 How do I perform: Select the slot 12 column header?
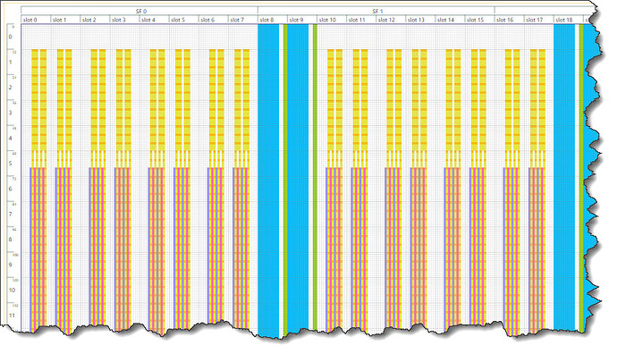391,20
